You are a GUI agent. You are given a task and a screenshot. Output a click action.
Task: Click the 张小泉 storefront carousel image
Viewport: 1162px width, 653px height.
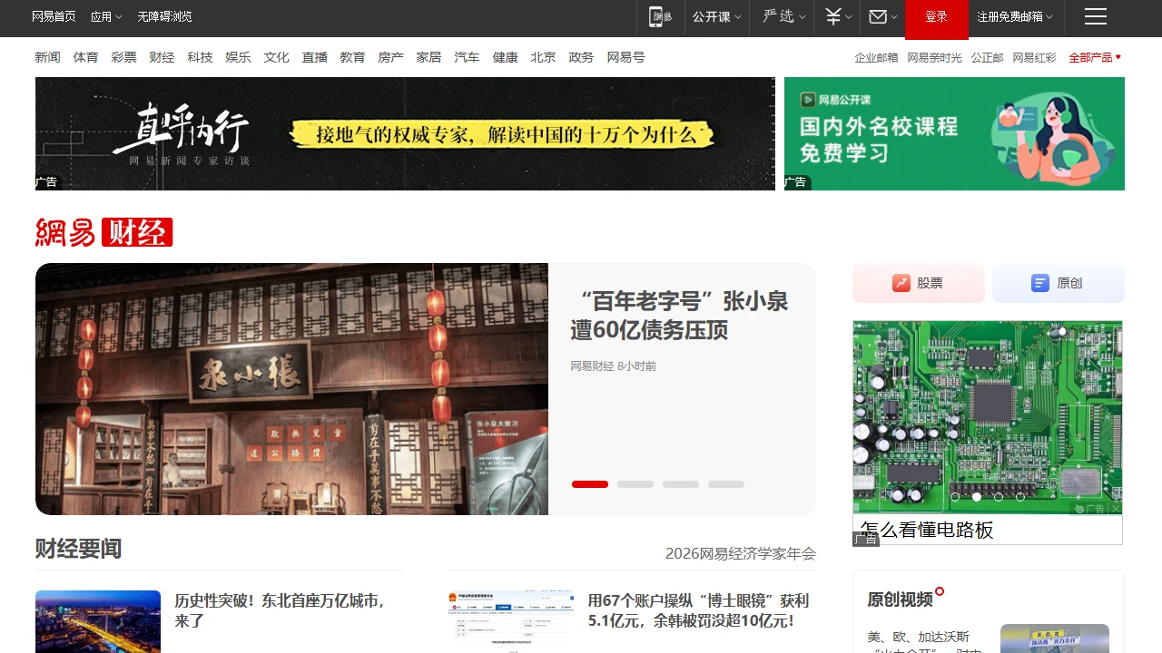pyautogui.click(x=291, y=388)
